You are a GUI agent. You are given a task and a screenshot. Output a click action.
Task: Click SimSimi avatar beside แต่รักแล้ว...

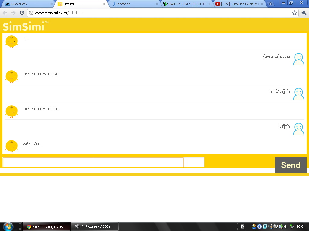pyautogui.click(x=12, y=146)
